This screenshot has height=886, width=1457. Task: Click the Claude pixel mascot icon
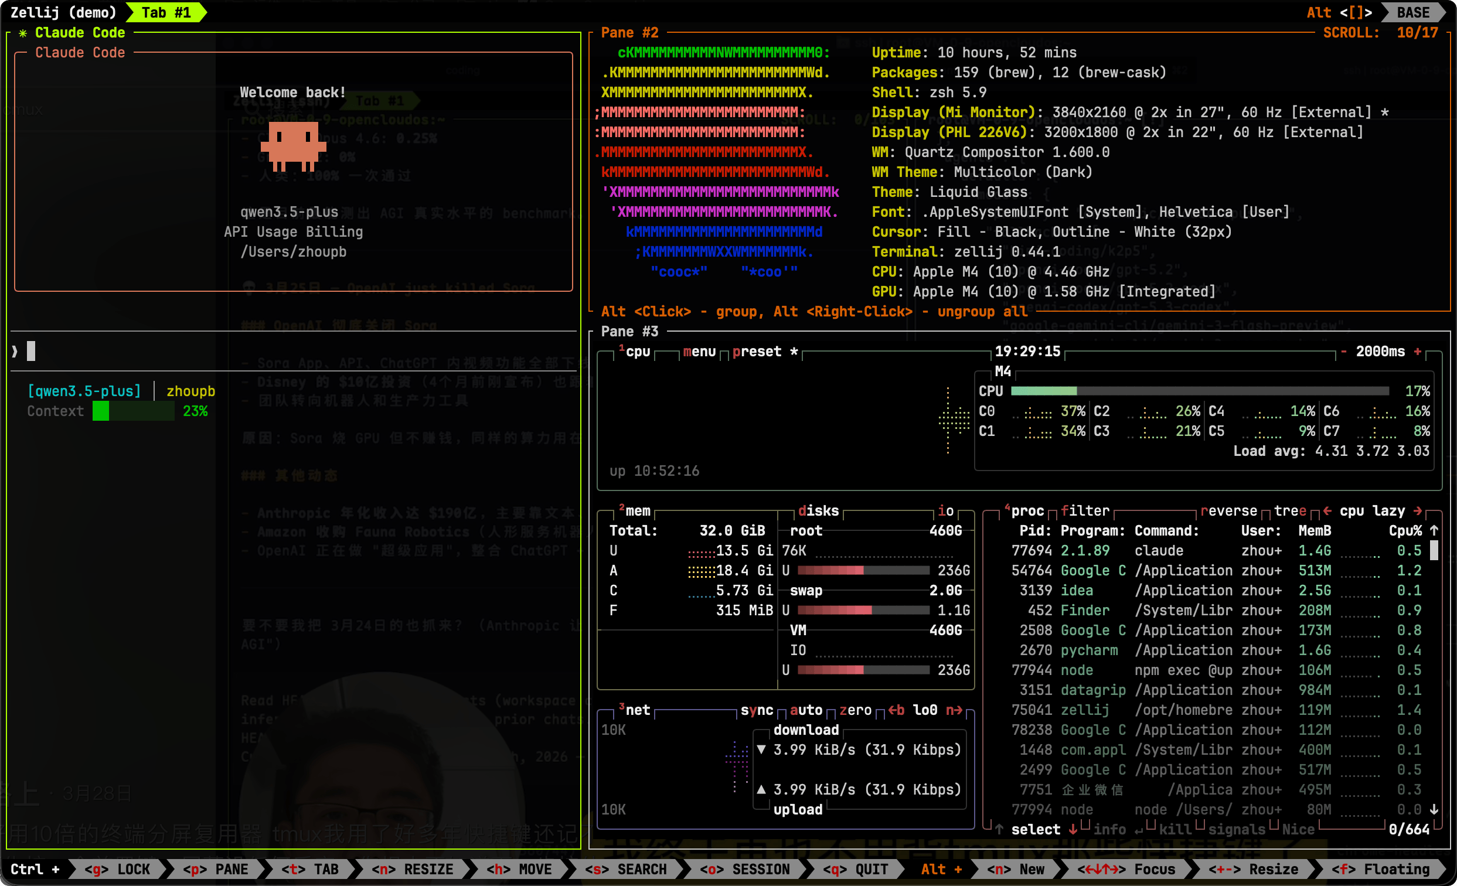[293, 146]
